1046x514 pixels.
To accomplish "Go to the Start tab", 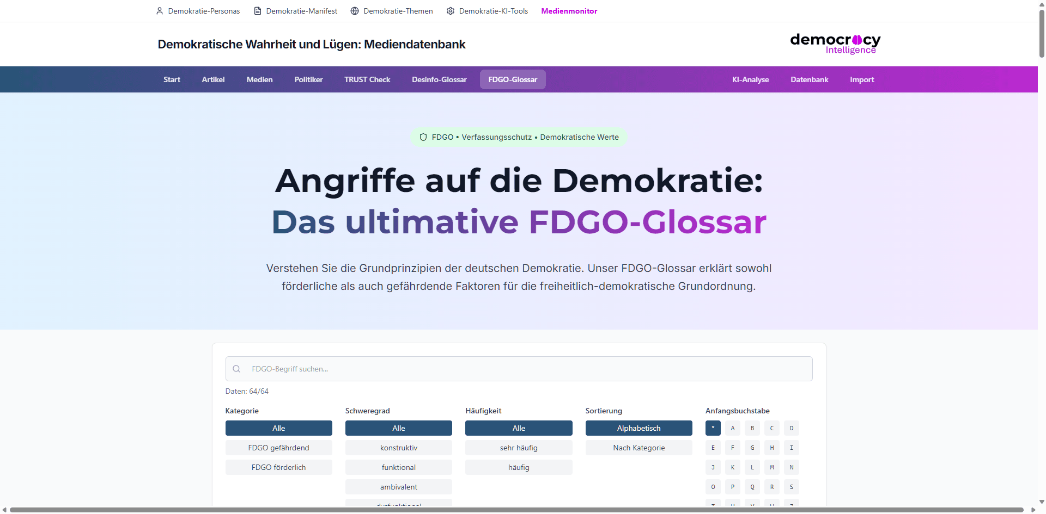I will coord(172,79).
